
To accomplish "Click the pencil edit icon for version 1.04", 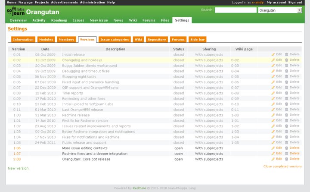I will 273,137.
